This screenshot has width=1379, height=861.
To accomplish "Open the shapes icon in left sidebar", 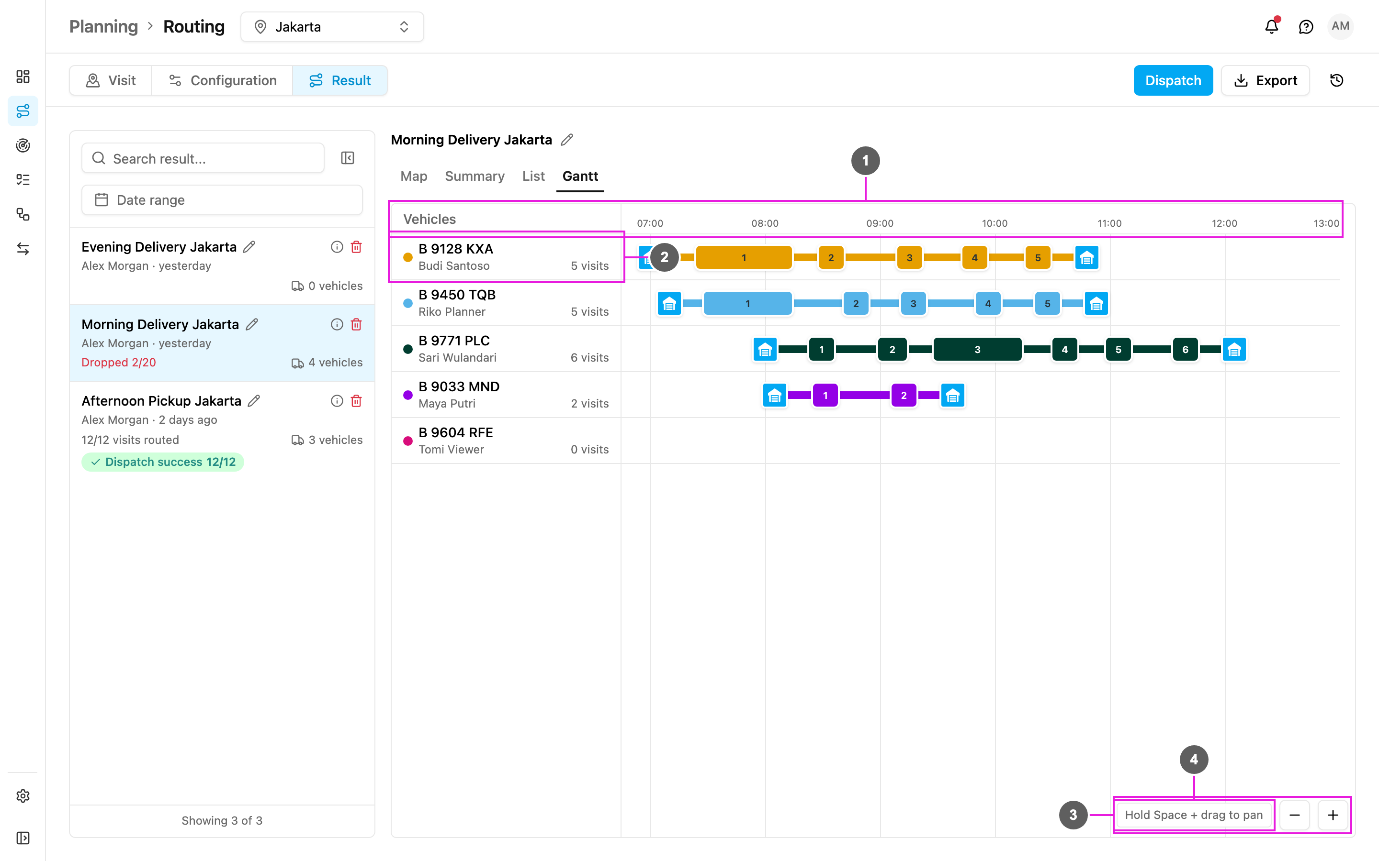I will (x=23, y=214).
